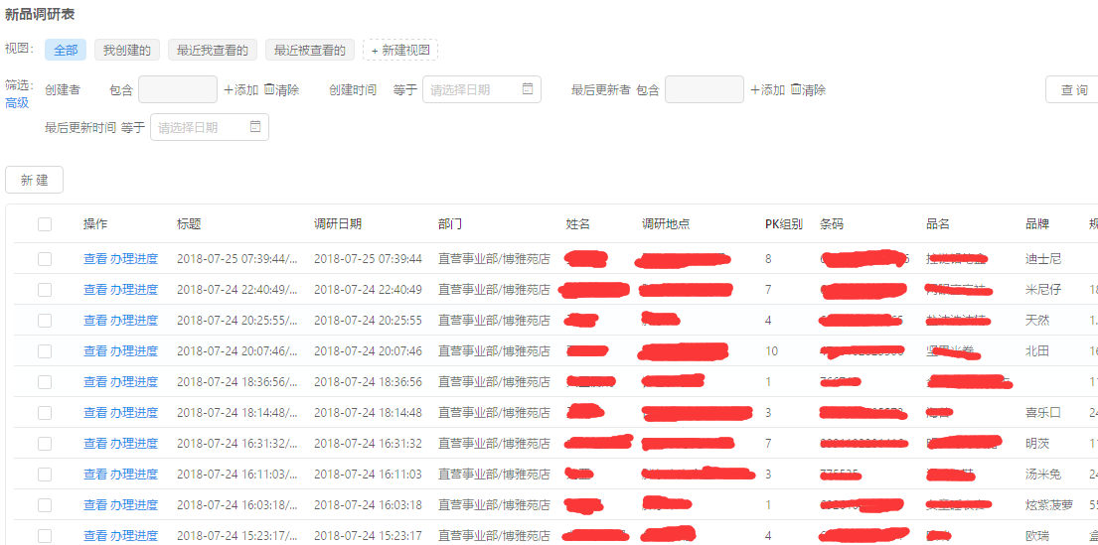Click the PK组别 column header
The width and height of the screenshot is (1098, 545).
pyautogui.click(x=784, y=224)
